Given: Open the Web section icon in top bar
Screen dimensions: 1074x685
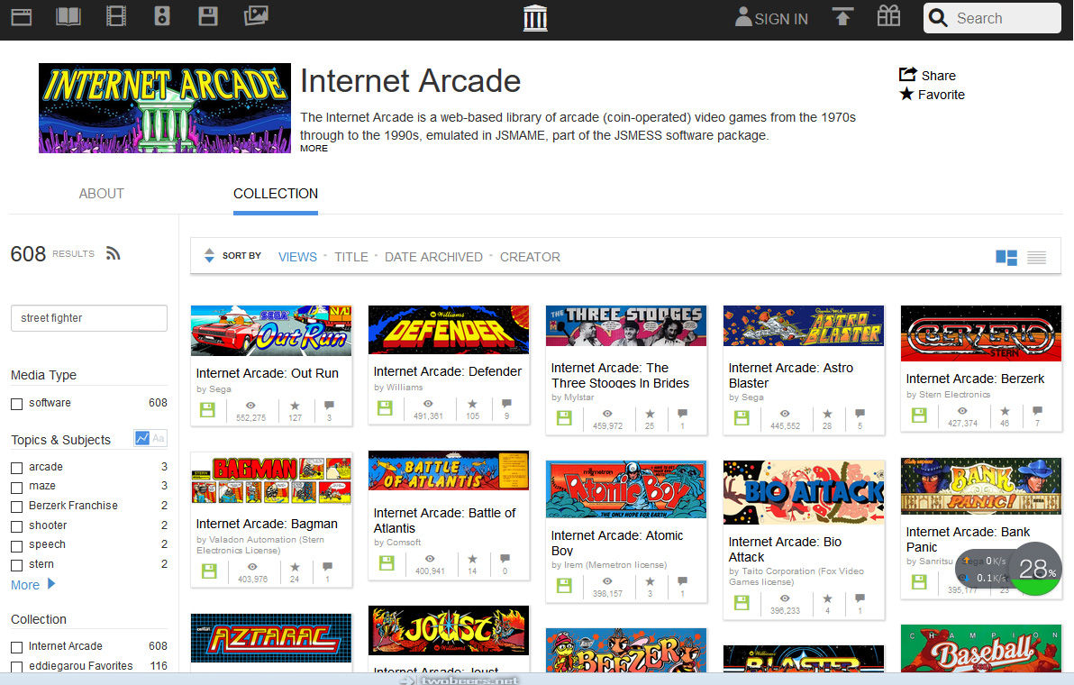Looking at the screenshot, I should (x=22, y=16).
